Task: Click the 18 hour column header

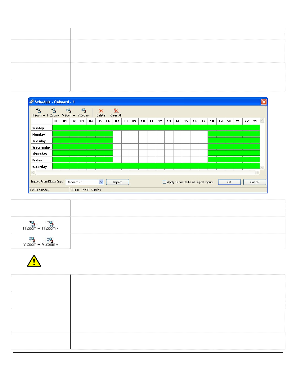Action: 212,121
